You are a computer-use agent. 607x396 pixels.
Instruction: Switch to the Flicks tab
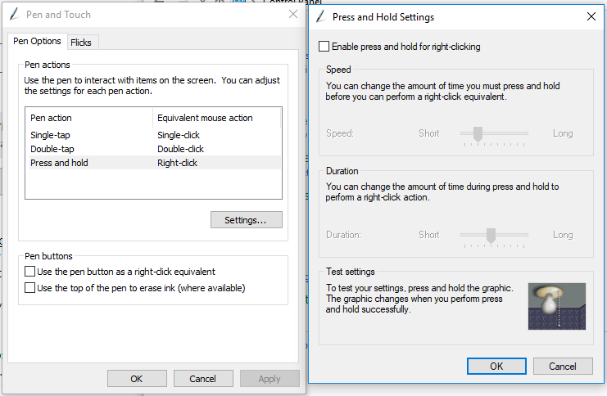point(81,42)
